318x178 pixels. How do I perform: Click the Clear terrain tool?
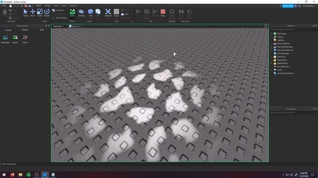pos(25,39)
